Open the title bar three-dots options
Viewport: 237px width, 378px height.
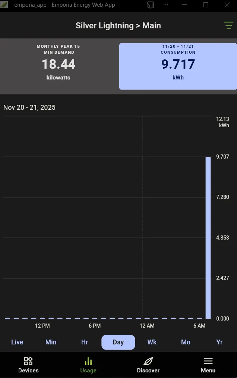tap(166, 5)
